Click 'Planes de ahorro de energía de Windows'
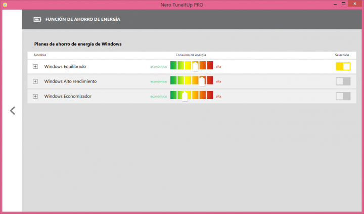 pos(78,44)
